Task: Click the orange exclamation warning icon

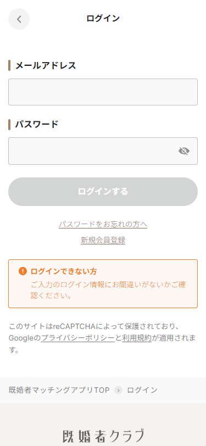Action: pyautogui.click(x=23, y=271)
